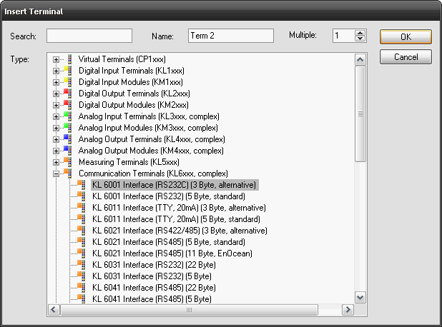Select 'KL 6041 Interface (RS485) (22 Byte)'
Image resolution: width=442 pixels, height=327 pixels.
pyautogui.click(x=154, y=288)
